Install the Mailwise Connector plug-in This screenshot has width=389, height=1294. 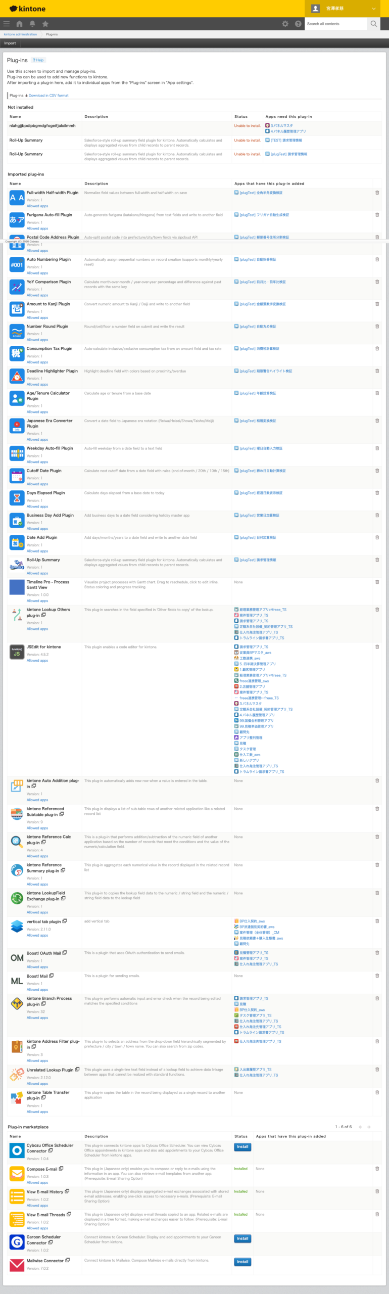pos(242,1262)
